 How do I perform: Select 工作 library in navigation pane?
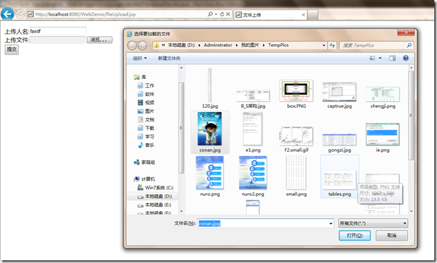pyautogui.click(x=146, y=86)
